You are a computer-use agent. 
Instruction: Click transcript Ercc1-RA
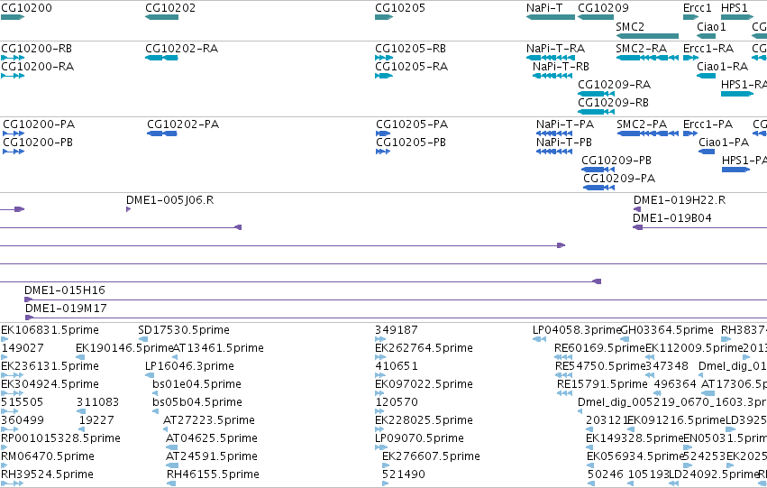(708, 49)
